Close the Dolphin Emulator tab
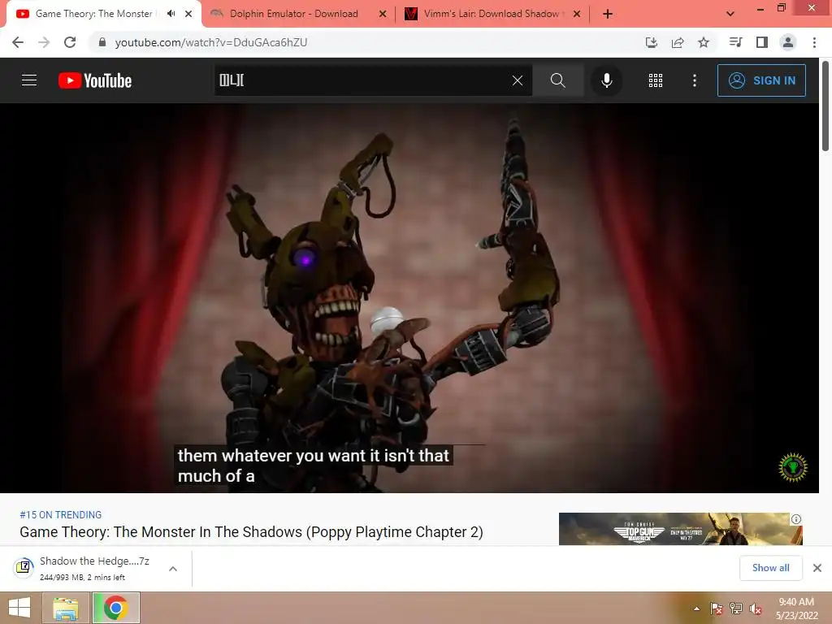832x624 pixels. [x=383, y=14]
